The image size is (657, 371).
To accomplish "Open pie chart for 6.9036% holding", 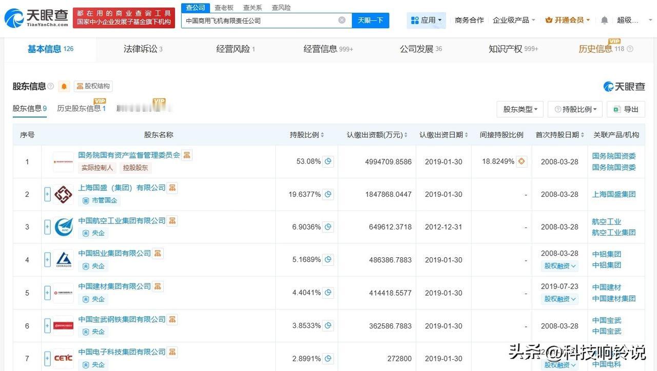I will tap(328, 226).
